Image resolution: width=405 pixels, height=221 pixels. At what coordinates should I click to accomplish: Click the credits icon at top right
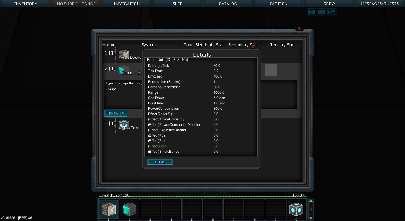coord(311,12)
